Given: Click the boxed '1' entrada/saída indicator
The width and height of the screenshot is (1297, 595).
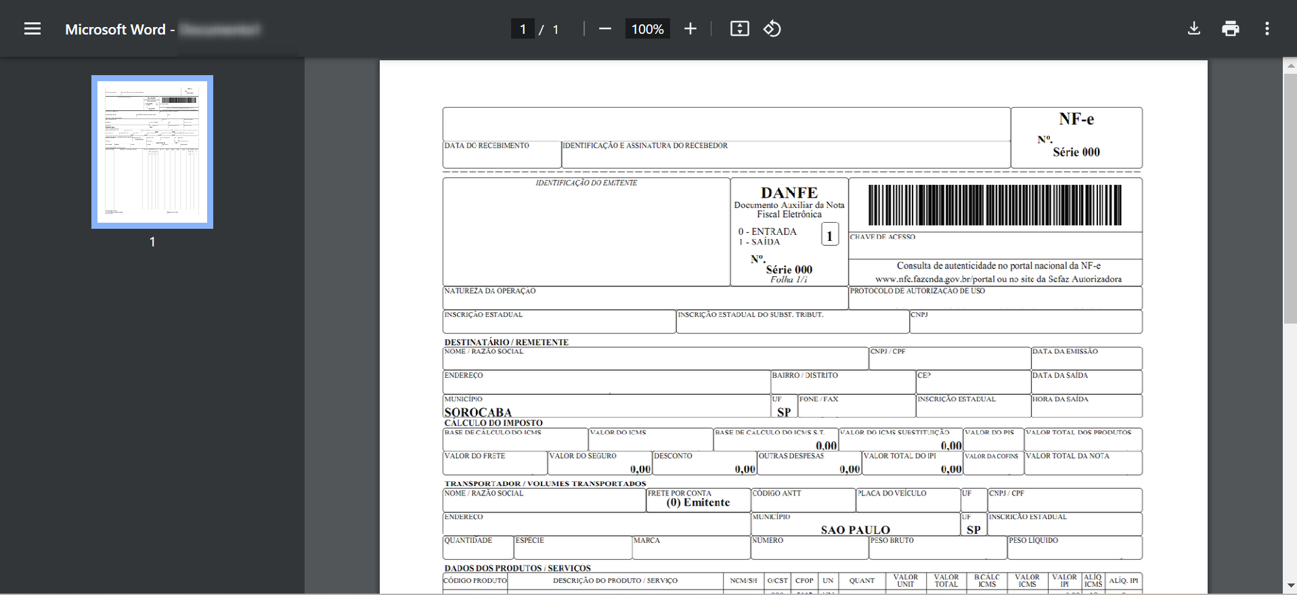Looking at the screenshot, I should [x=830, y=235].
